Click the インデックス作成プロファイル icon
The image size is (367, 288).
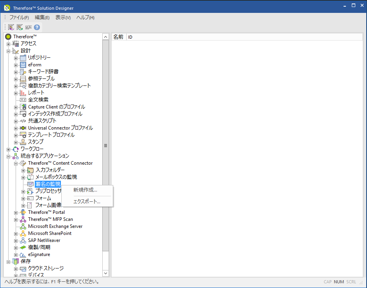tap(23, 114)
